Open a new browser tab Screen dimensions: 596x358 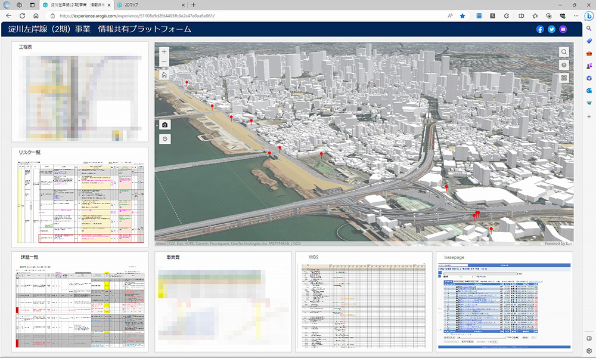(193, 5)
